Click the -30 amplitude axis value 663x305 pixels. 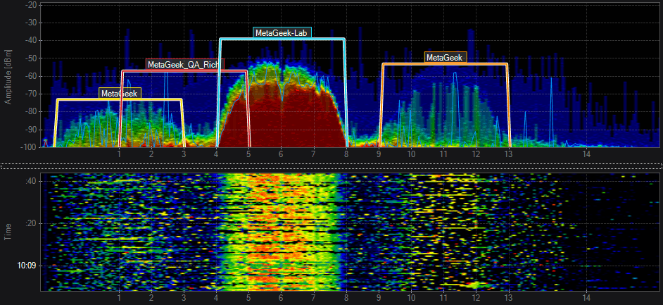point(31,23)
